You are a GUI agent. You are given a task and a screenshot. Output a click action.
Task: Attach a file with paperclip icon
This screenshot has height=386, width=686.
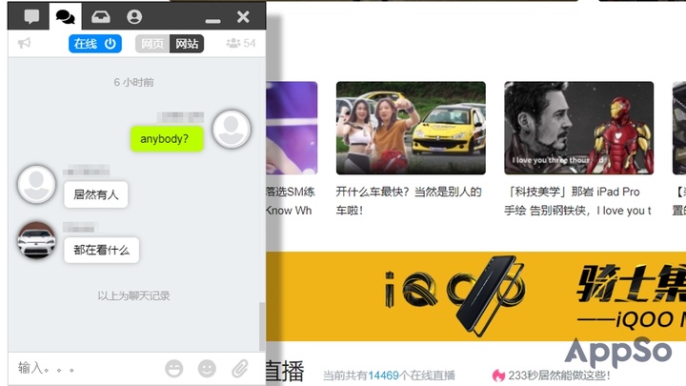click(240, 368)
